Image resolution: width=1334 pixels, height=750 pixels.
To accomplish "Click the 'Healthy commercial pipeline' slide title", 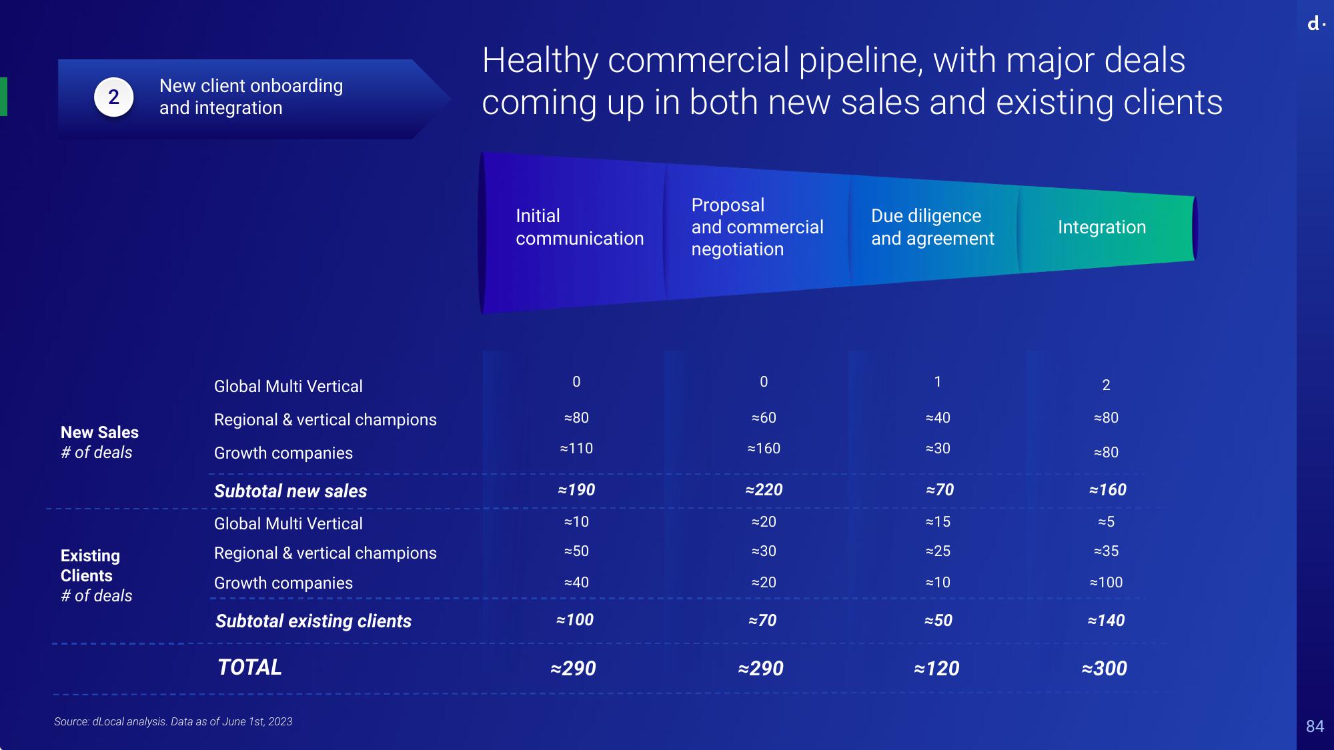I will 852,81.
